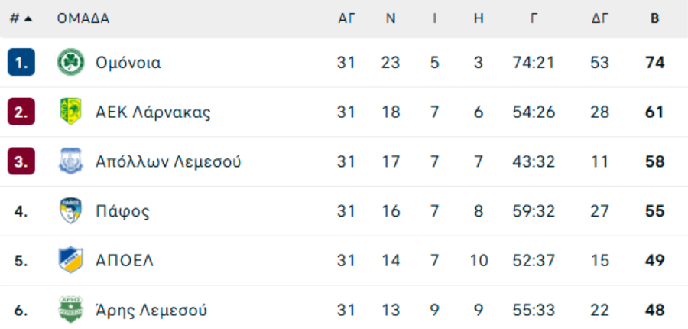This screenshot has width=688, height=329.
Task: Click the maroon rank 3 position badge
Action: (x=21, y=161)
